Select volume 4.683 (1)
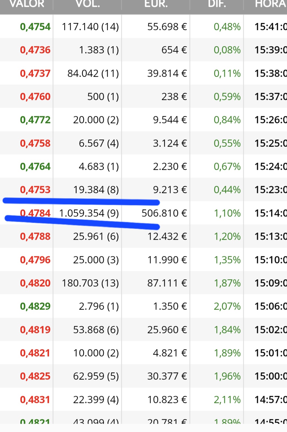 pos(99,167)
